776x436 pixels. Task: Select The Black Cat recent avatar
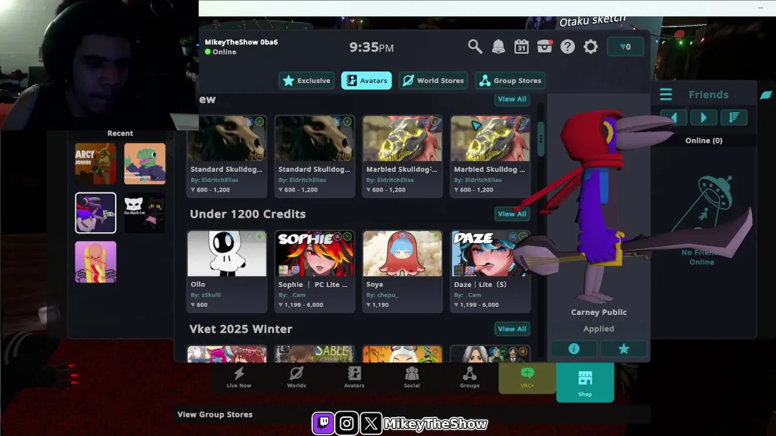pos(145,213)
